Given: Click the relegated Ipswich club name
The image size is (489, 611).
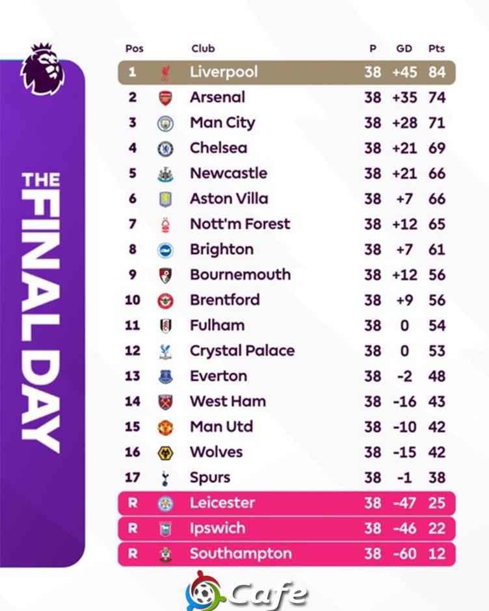Looking at the screenshot, I should pyautogui.click(x=218, y=528).
